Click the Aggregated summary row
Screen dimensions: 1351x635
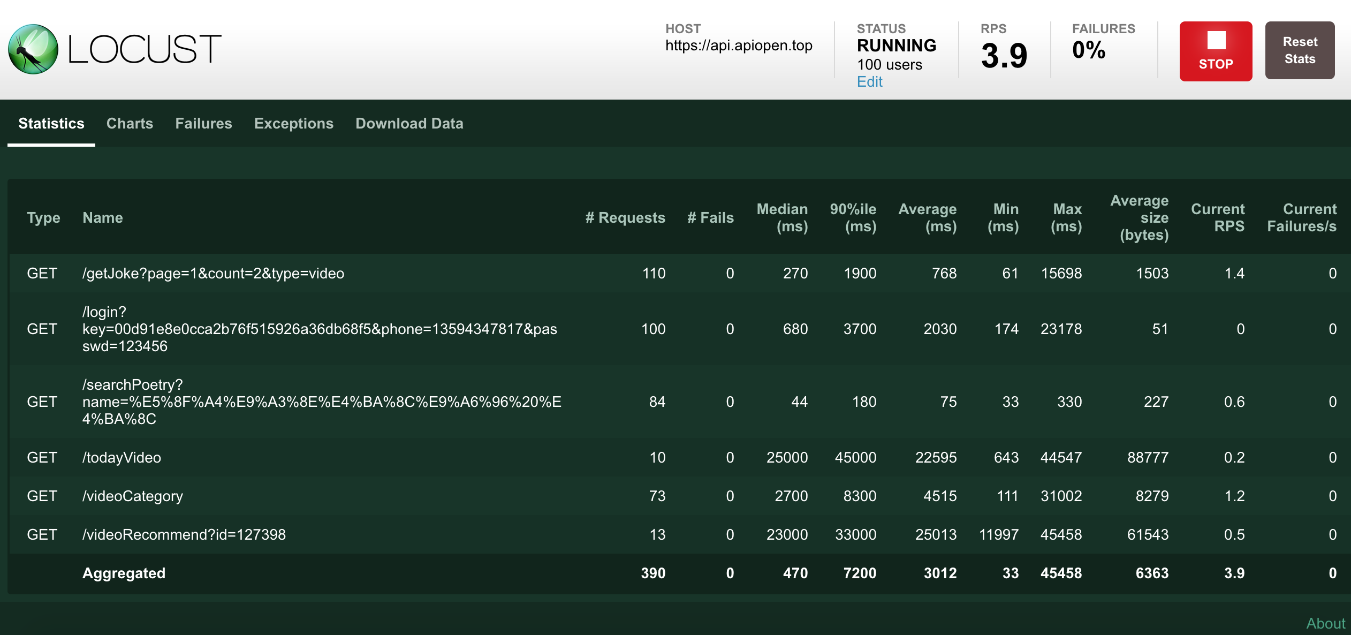click(124, 573)
